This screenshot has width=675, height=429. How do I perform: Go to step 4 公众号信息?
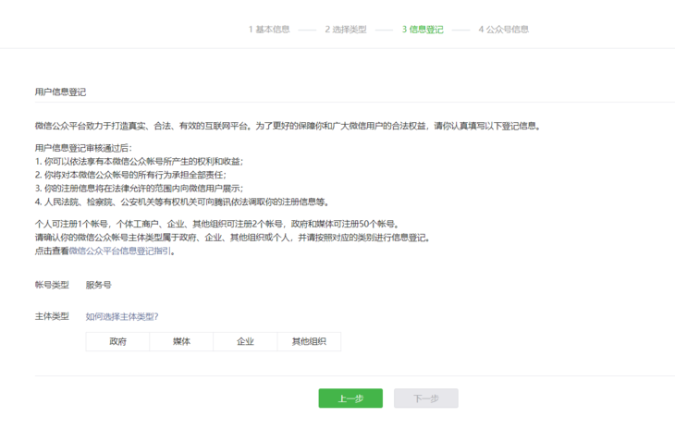point(504,30)
